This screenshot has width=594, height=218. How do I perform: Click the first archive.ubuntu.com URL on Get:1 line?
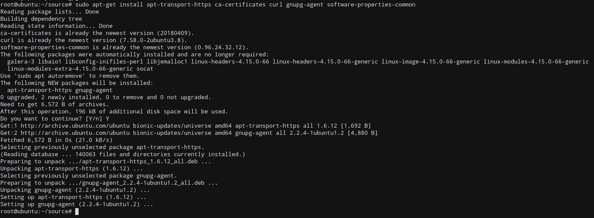75,126
